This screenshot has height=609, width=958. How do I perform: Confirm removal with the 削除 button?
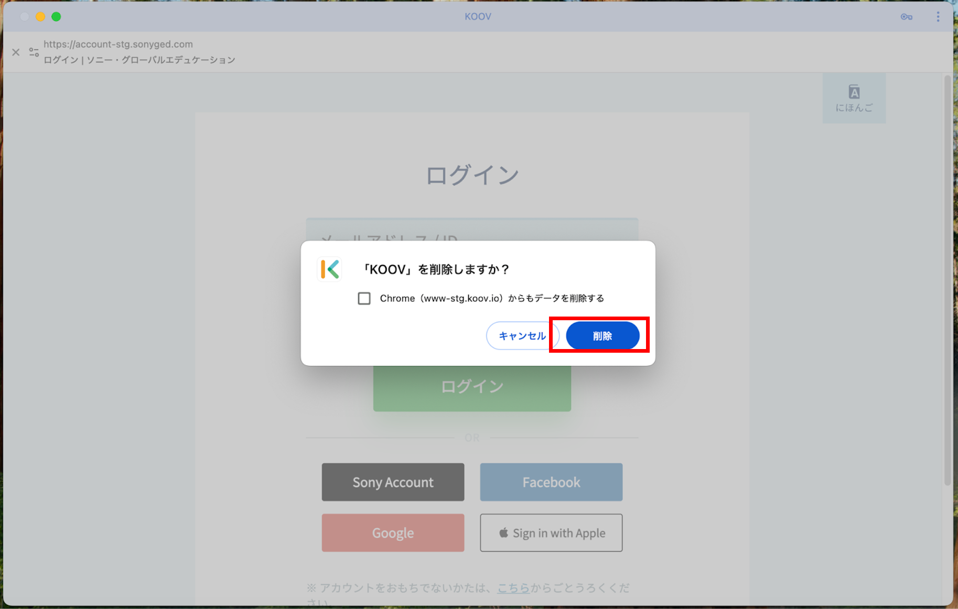click(x=602, y=335)
